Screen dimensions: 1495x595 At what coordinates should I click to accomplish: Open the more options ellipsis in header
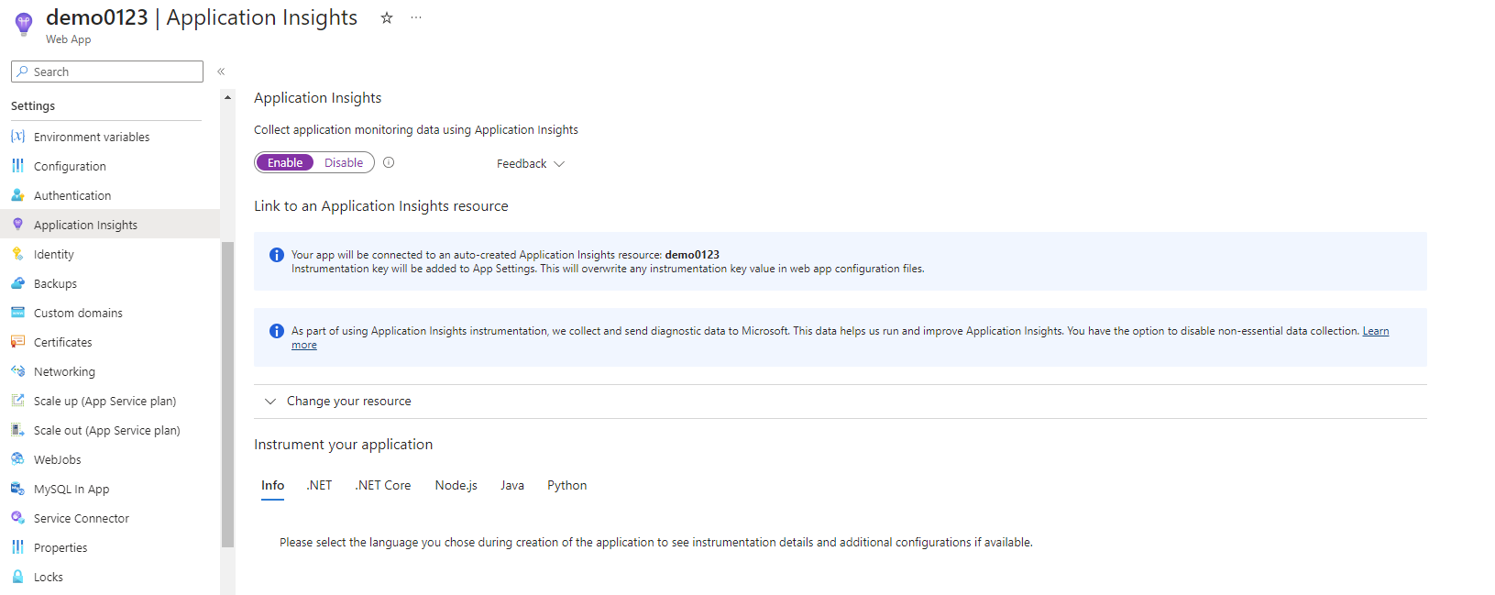[x=416, y=17]
